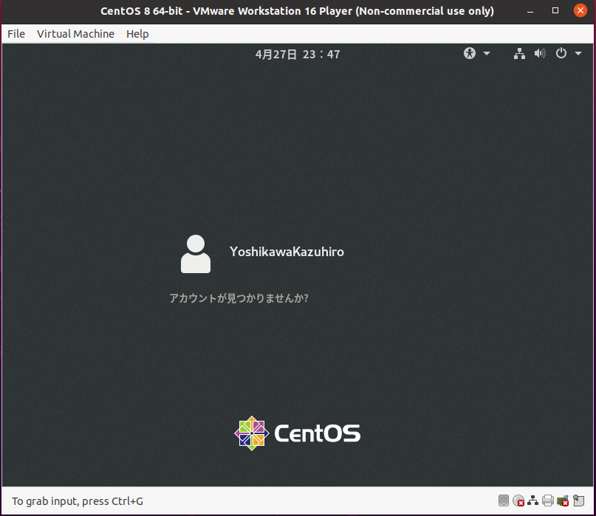
Task: Select the YoshikawaKazuhiro user account
Action: point(287,252)
